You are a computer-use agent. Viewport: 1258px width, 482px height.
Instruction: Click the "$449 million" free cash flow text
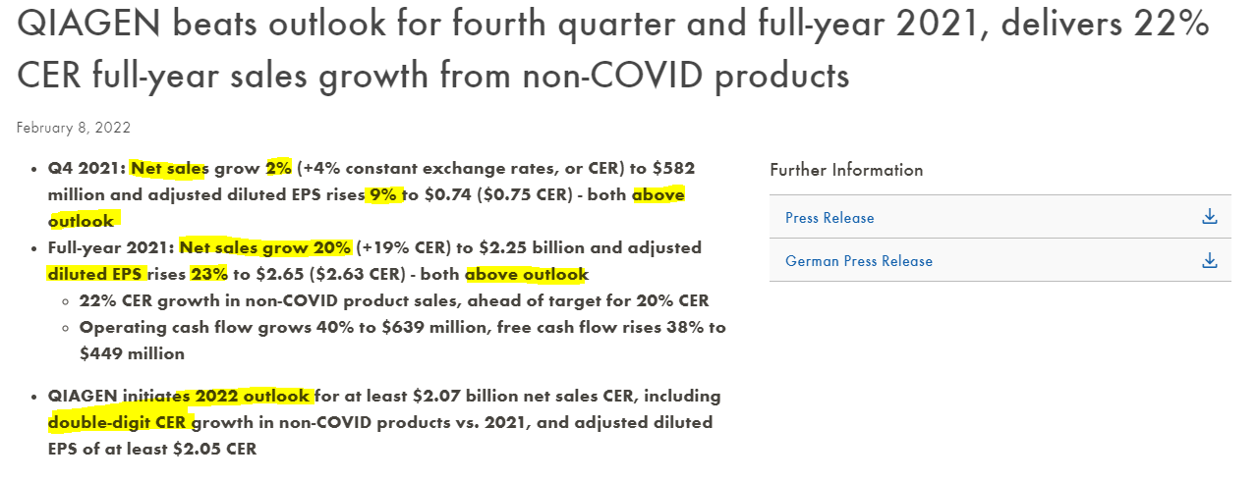point(132,353)
